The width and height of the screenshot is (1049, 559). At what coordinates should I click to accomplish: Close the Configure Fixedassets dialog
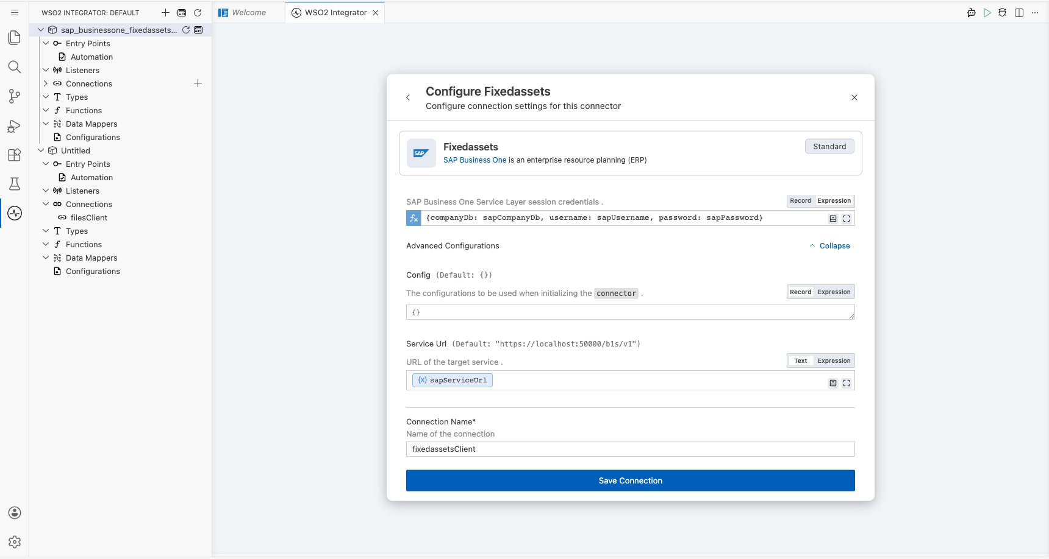coord(854,97)
